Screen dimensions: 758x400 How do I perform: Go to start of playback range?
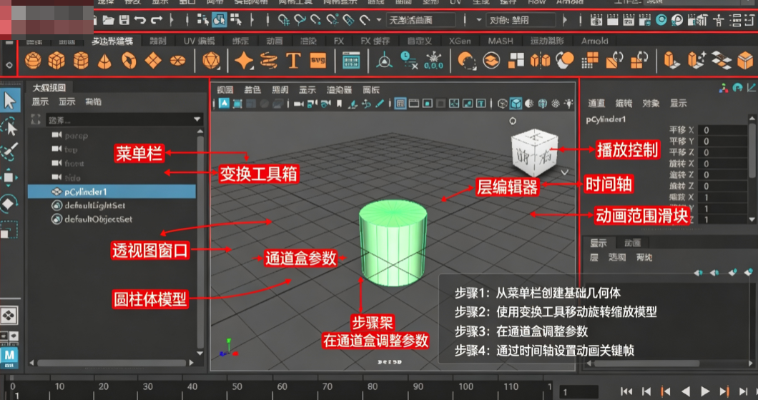[626, 391]
